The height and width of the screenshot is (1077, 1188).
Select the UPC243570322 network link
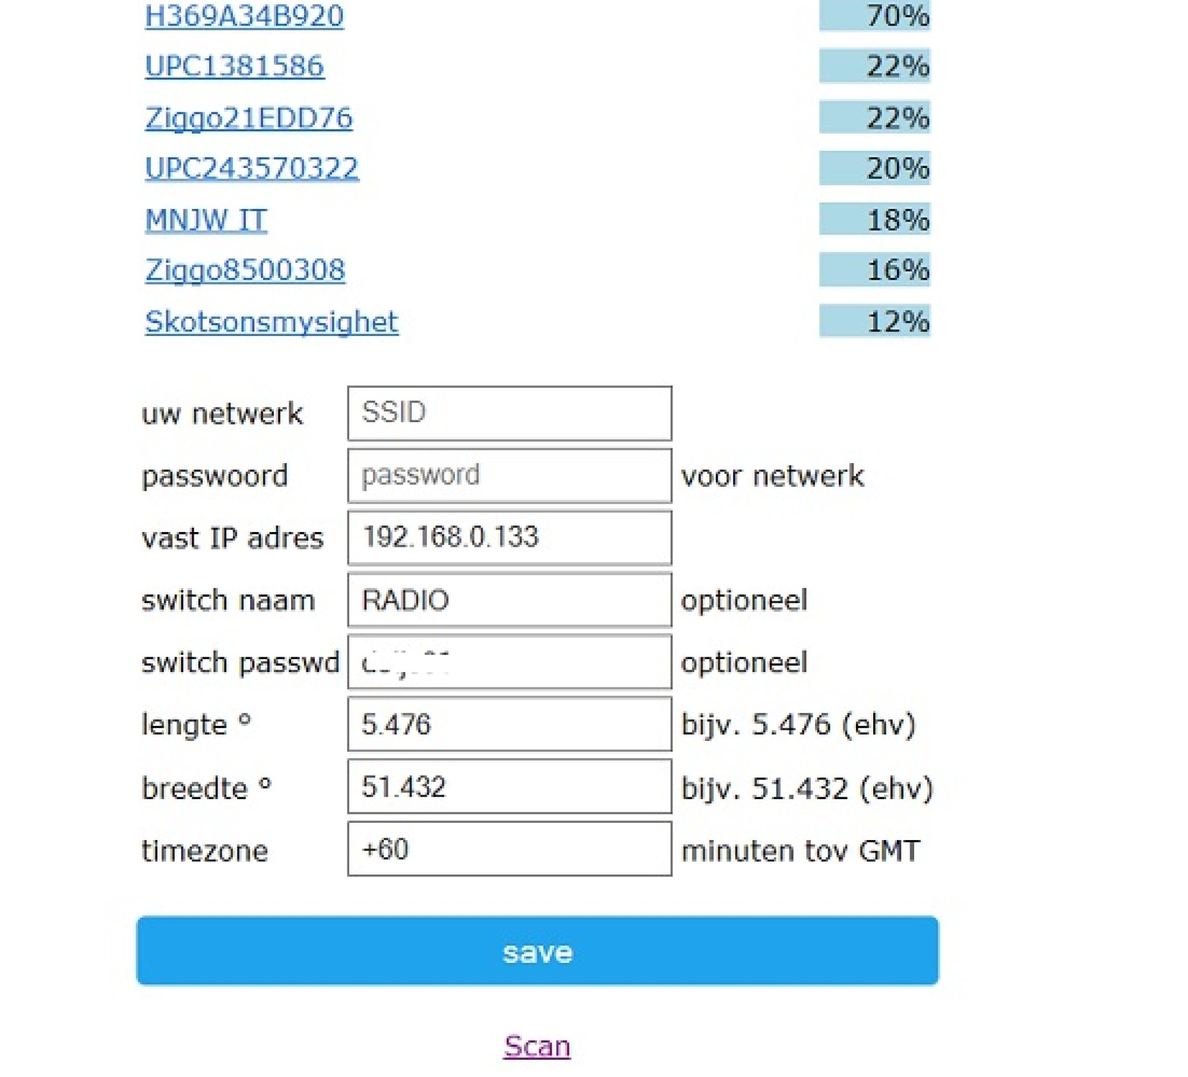[x=252, y=168]
